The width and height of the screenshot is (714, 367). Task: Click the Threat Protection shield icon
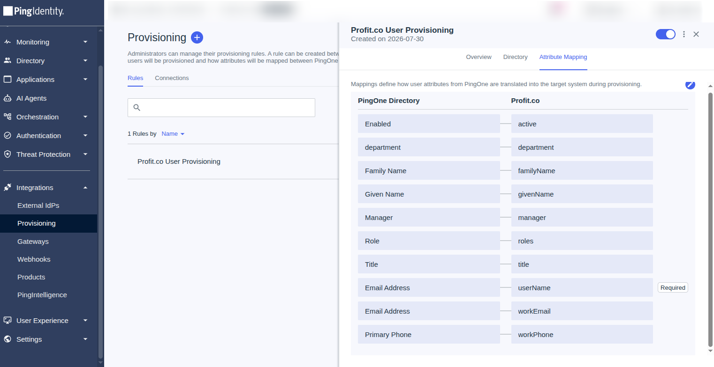tap(8, 154)
